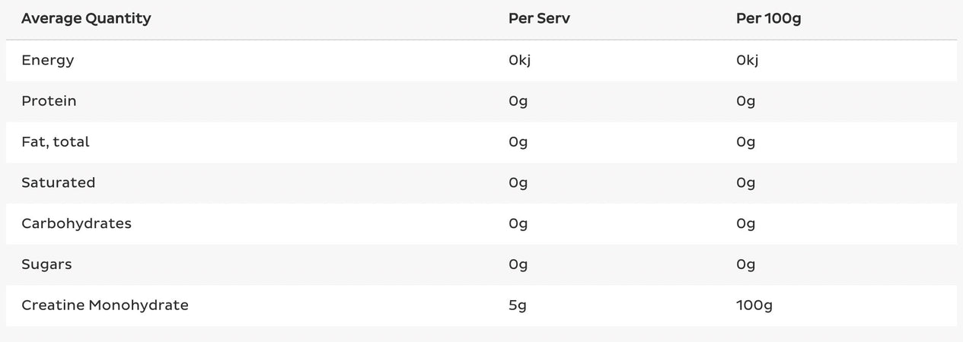Click the Per 100g column header
This screenshot has height=342, width=963.
768,19
